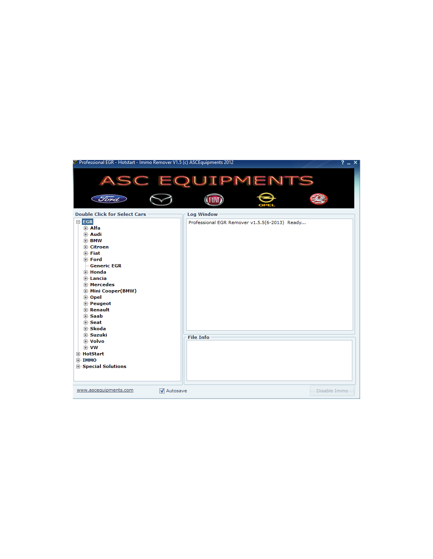Expand the Honda node

point(85,272)
